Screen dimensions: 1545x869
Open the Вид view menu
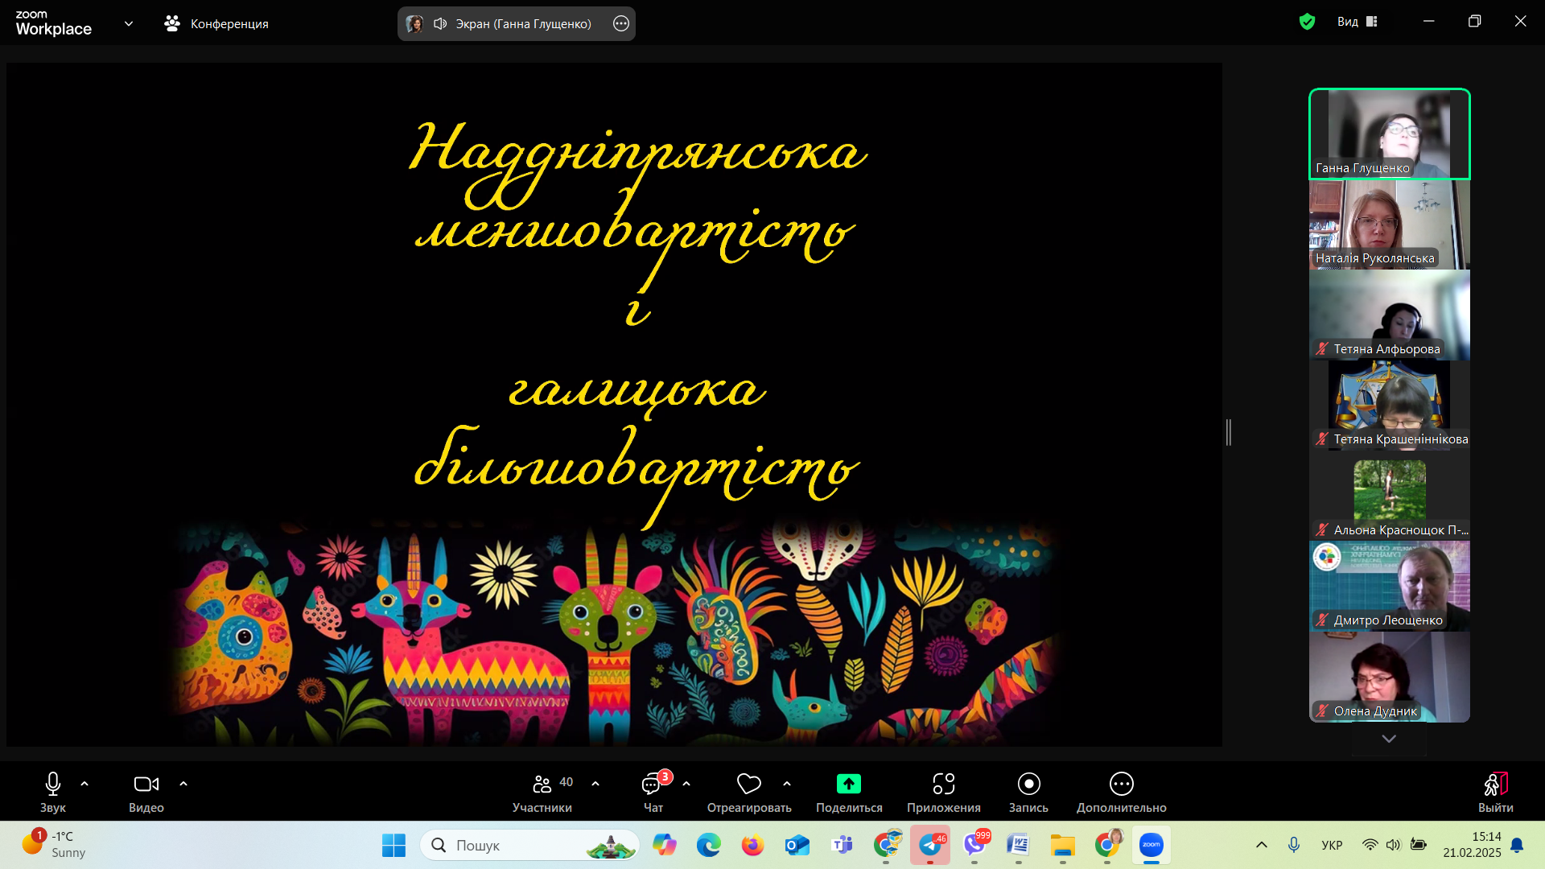click(x=1358, y=22)
